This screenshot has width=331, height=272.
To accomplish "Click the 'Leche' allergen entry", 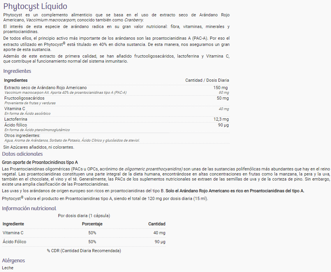I will [8, 268].
